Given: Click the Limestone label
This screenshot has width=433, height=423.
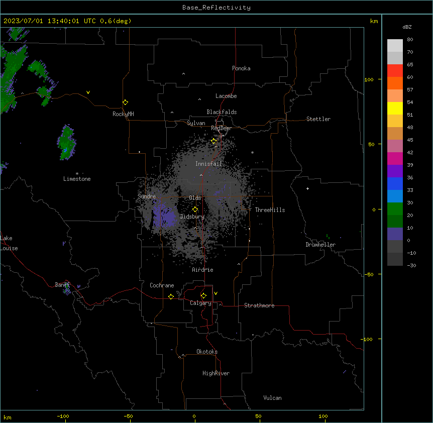Looking at the screenshot, I should point(77,179).
